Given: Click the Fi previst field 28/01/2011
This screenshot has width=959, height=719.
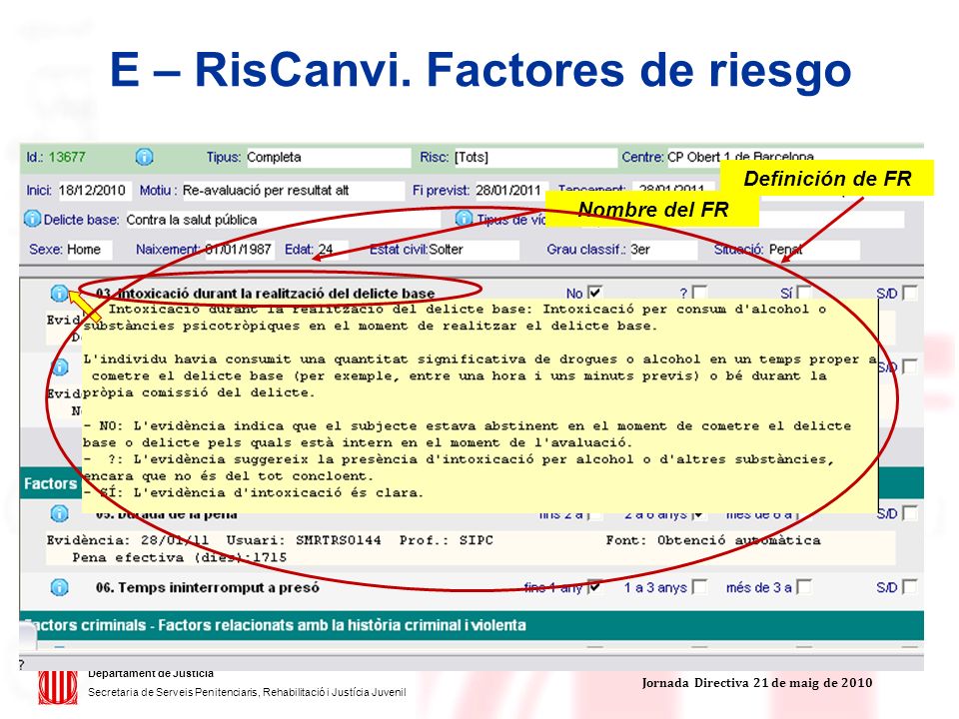Looking at the screenshot, I should [510, 190].
